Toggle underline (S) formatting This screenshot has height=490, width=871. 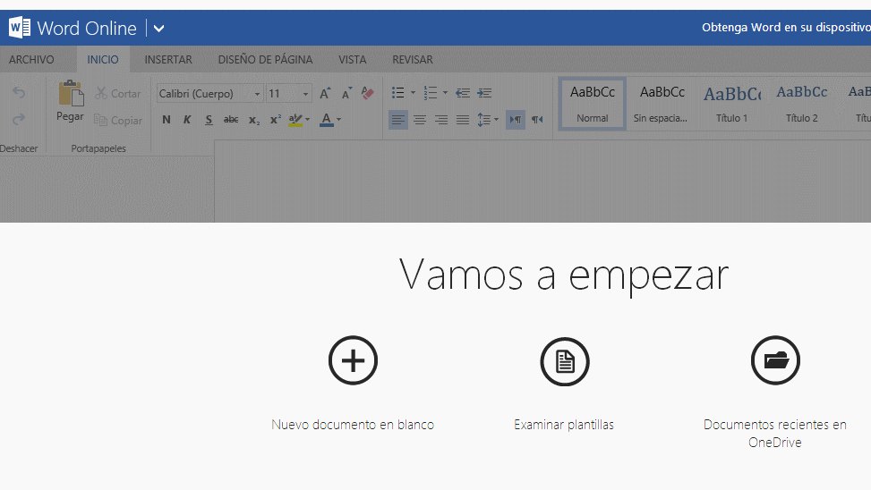pyautogui.click(x=209, y=120)
